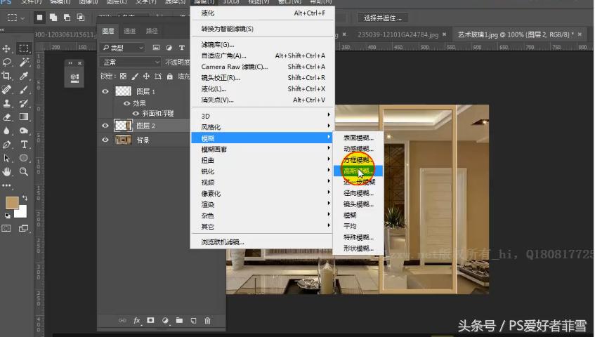Select the Zoom tool
Viewport: 595px width, 337px height.
[x=23, y=172]
